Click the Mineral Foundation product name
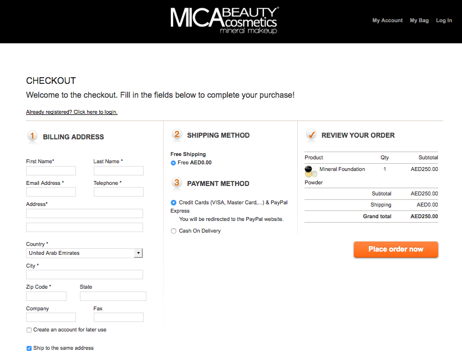The image size is (462, 357). [x=342, y=169]
